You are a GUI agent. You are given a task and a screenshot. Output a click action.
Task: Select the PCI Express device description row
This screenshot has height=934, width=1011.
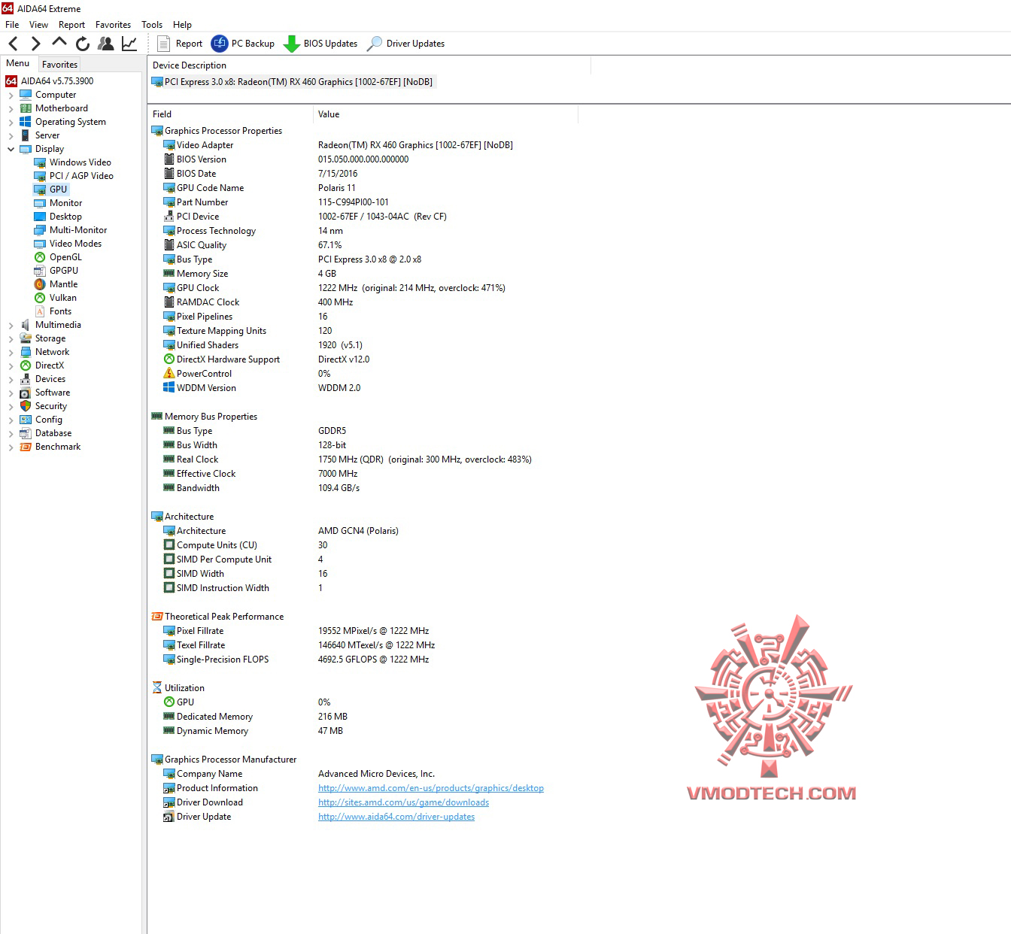[x=293, y=82]
